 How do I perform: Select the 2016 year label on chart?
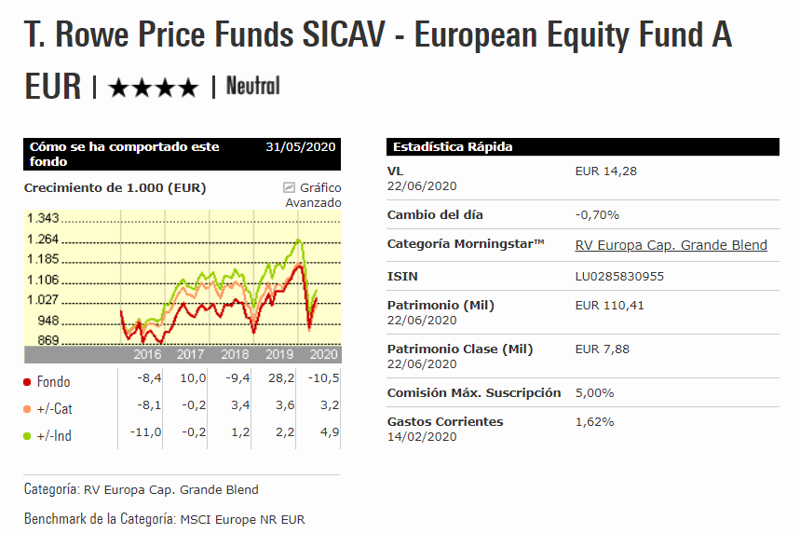pos(149,355)
